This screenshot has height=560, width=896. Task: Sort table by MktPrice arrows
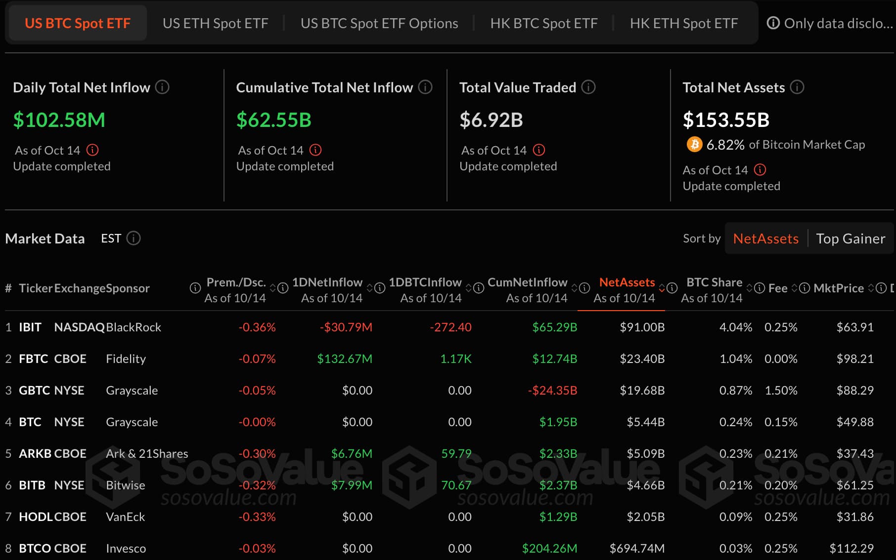(x=871, y=288)
